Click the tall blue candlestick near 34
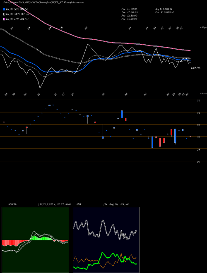The image size is (207, 273). [x=122, y=114]
